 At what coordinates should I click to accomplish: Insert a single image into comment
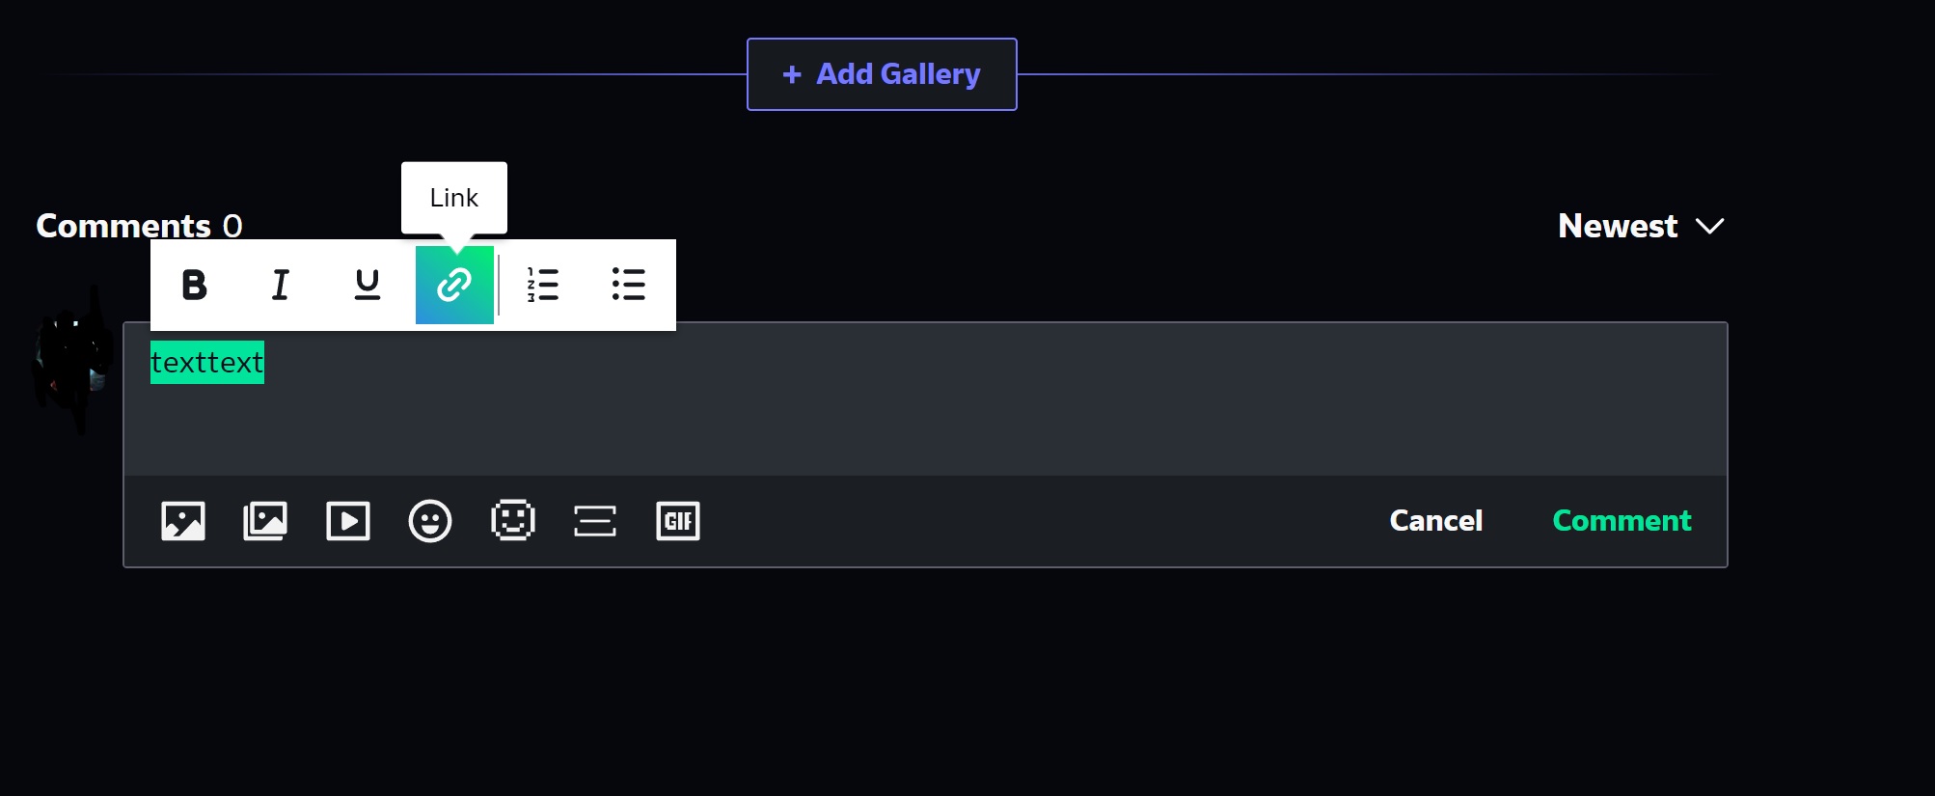coord(183,521)
